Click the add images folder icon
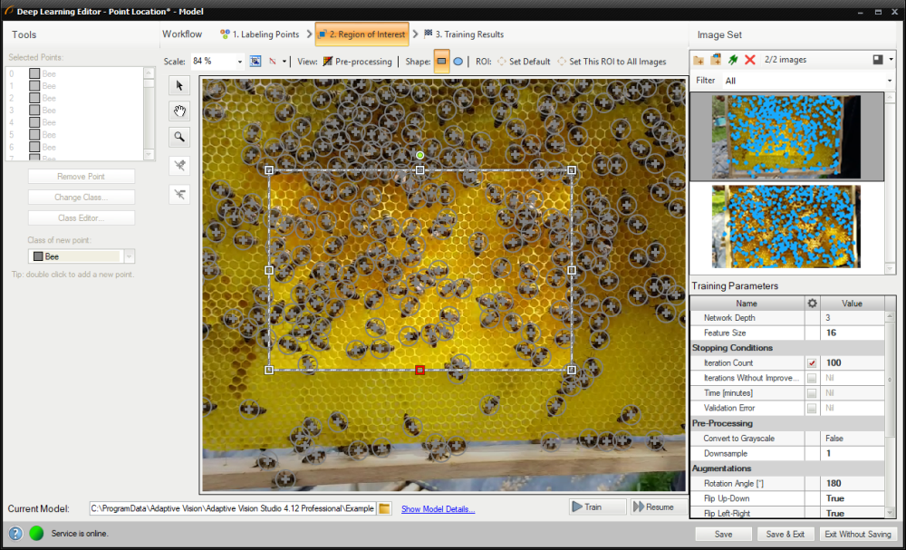The image size is (906, 550). click(x=699, y=60)
